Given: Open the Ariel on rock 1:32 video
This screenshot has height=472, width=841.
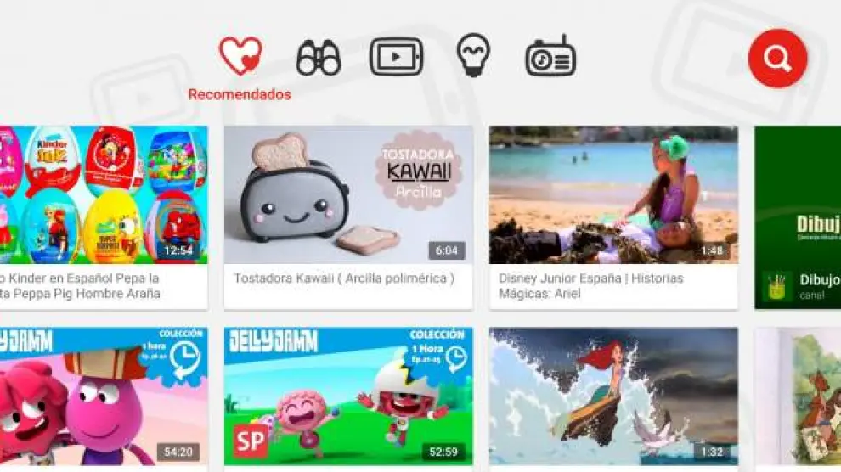Looking at the screenshot, I should click(613, 396).
